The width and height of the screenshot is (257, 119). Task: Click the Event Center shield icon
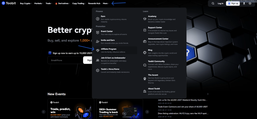(98, 33)
